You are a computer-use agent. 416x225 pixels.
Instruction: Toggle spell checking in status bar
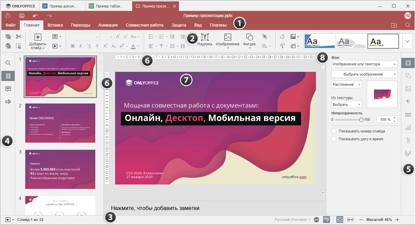click(326, 220)
